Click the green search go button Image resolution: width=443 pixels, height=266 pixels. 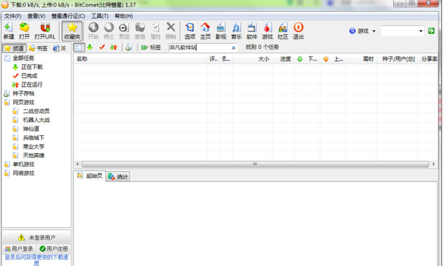pyautogui.click(x=431, y=31)
